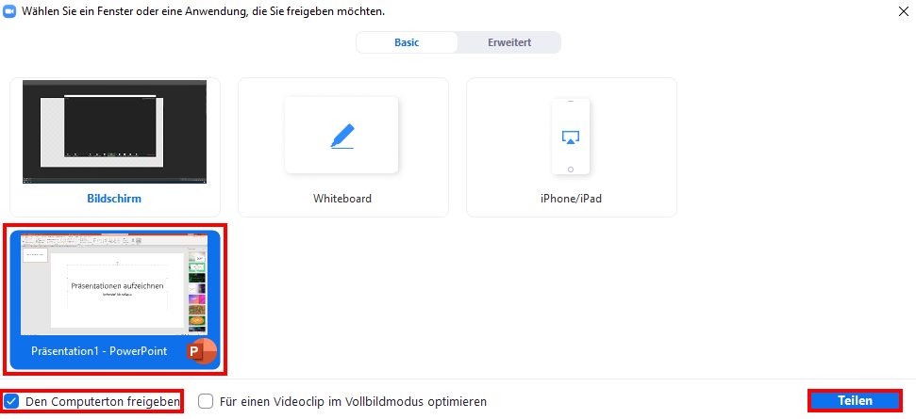Click the Den Computerton freigeben label text

pyautogui.click(x=102, y=401)
